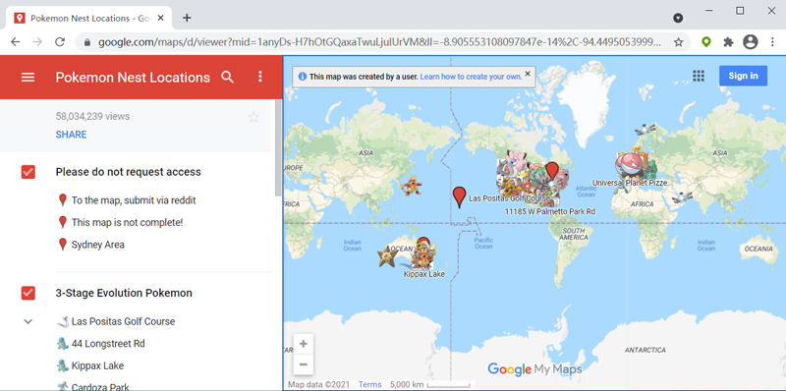Bookmark this page with the star icon
The height and width of the screenshot is (391, 786).
pos(678,42)
